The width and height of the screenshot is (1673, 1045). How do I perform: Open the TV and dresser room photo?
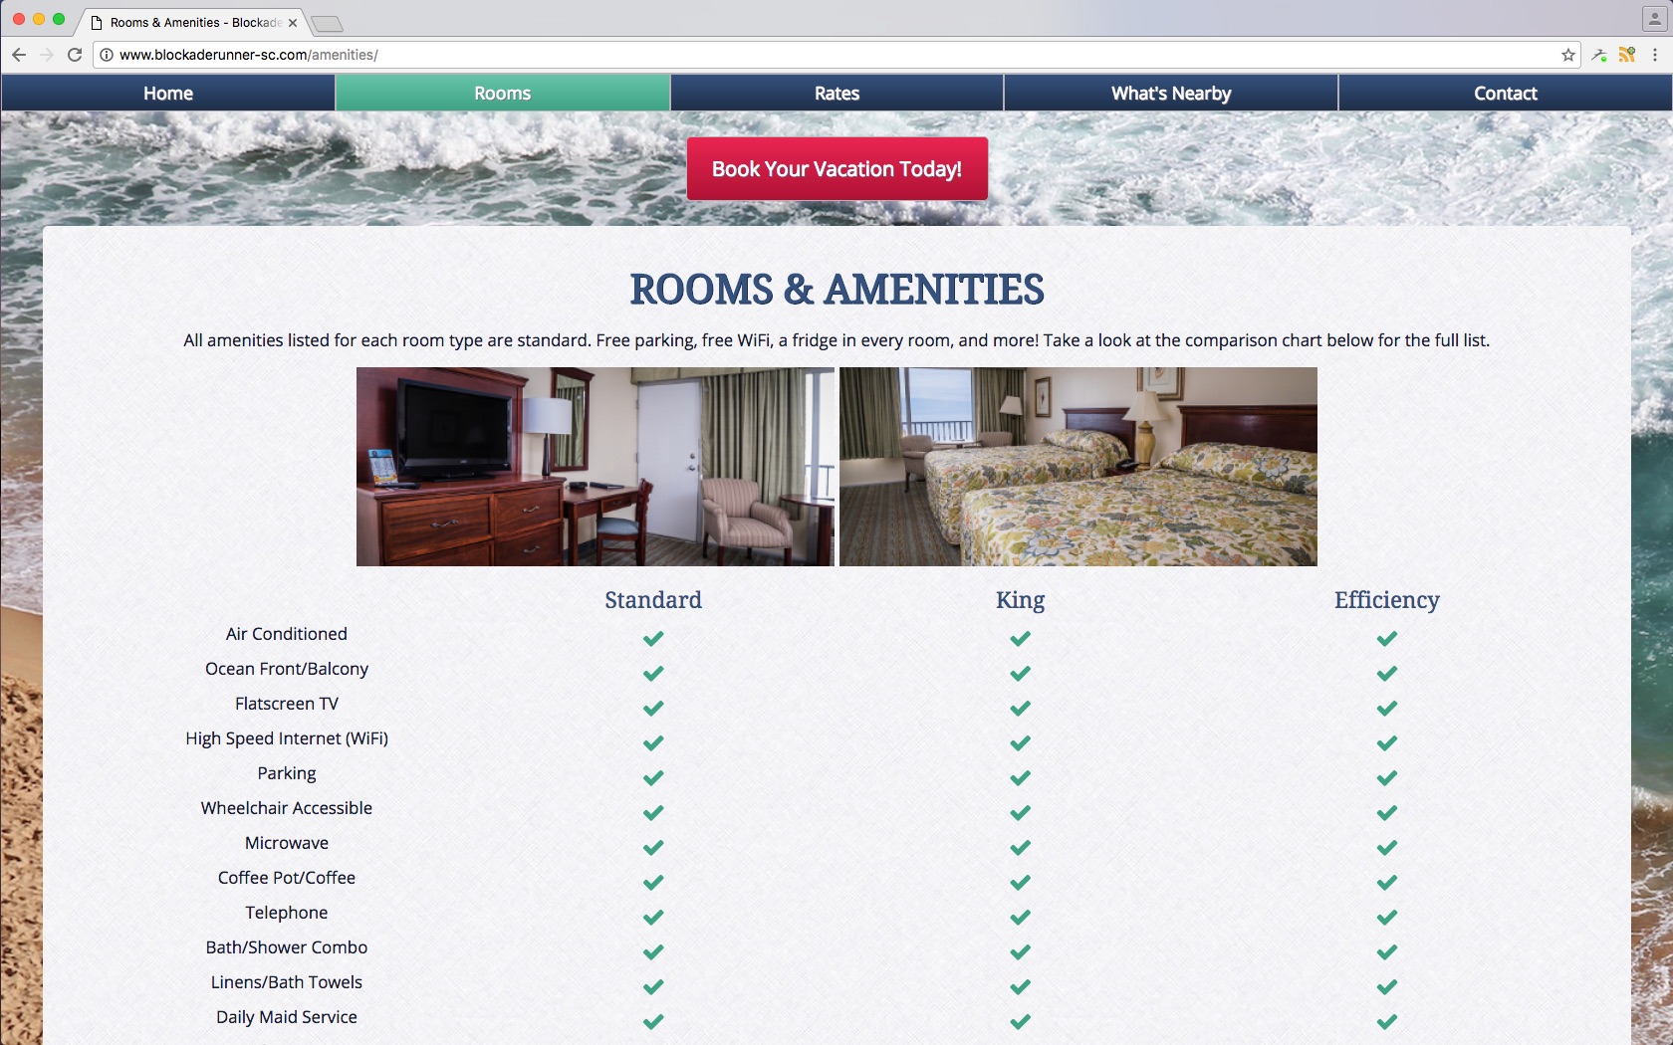click(596, 467)
